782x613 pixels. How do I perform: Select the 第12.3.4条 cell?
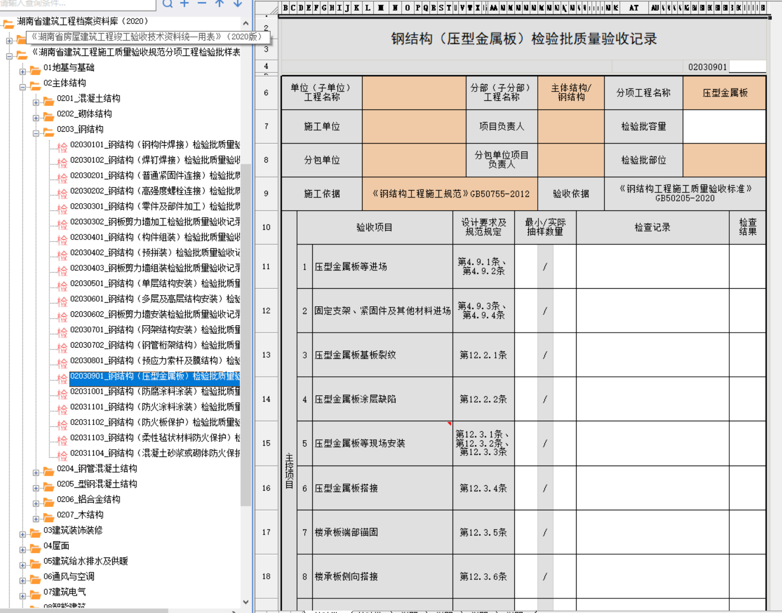(x=483, y=488)
